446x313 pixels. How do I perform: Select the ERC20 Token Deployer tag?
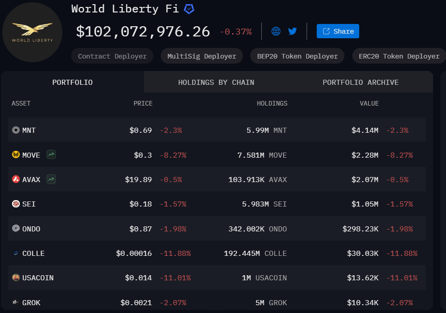(x=399, y=56)
